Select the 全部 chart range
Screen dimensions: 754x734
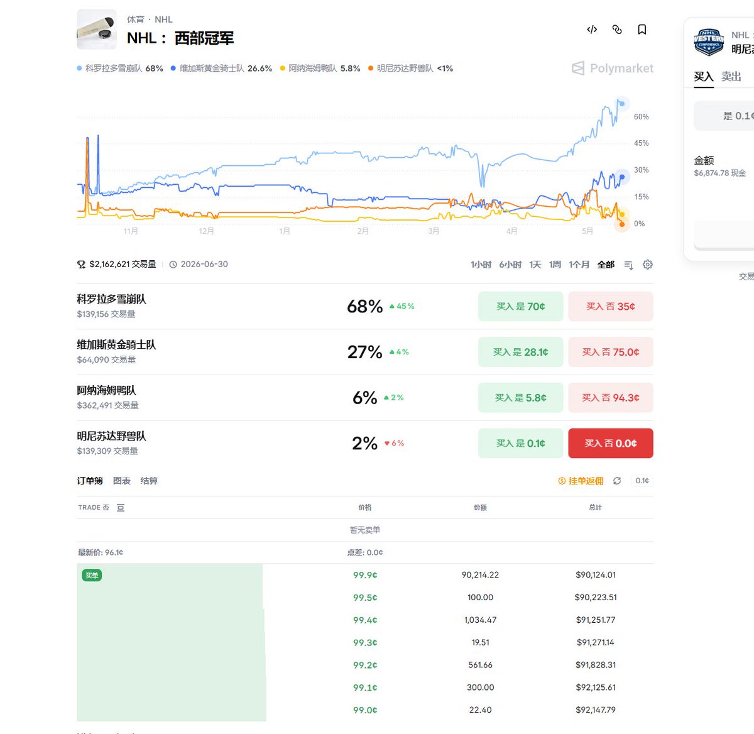tap(606, 265)
